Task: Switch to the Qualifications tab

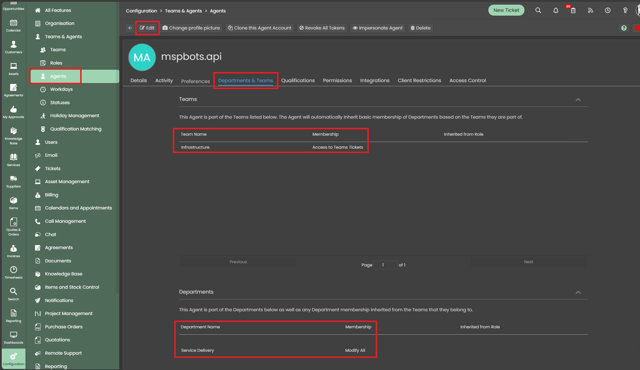Action: pyautogui.click(x=298, y=80)
